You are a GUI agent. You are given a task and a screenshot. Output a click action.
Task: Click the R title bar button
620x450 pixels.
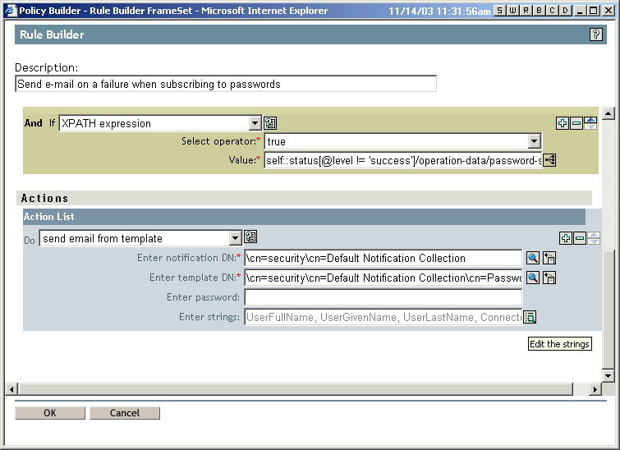[x=526, y=11]
